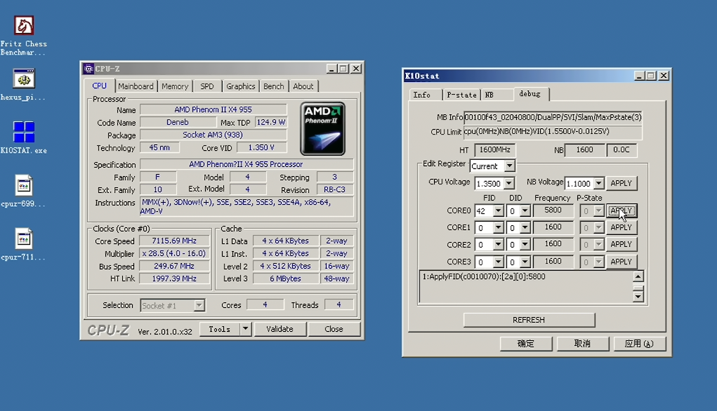
Task: Expand the Tools dropdown arrow in CPU-Z
Action: click(x=246, y=329)
